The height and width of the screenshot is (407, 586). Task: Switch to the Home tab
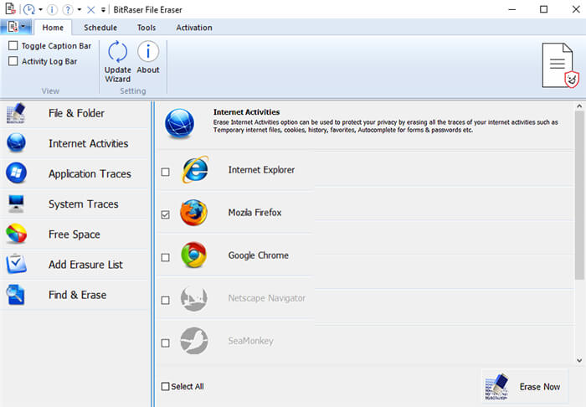[x=53, y=28]
